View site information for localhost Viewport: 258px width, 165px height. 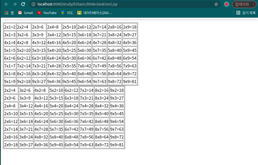[33, 4]
